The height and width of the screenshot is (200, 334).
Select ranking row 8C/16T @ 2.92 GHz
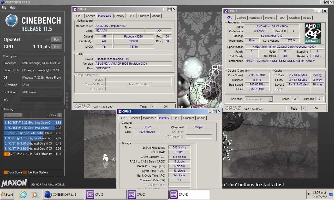point(33,128)
